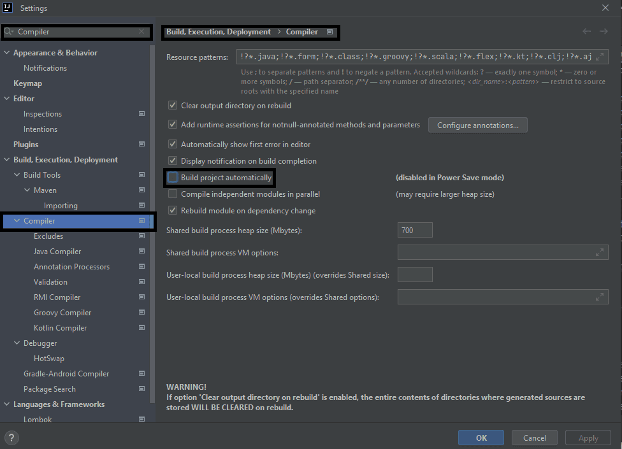Go forward with the right arrow
Viewport: 622px width, 449px height.
pos(604,31)
